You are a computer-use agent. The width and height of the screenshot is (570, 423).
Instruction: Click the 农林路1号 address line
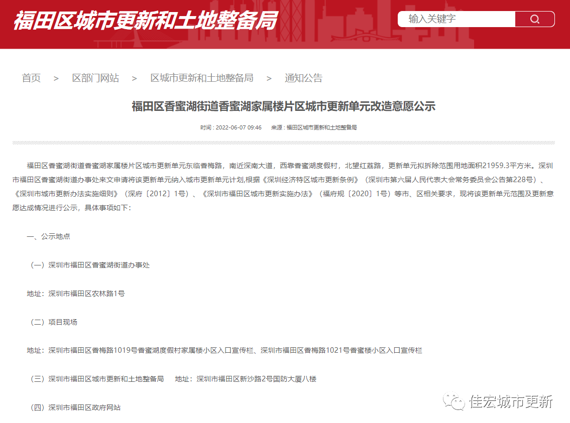[x=75, y=294]
